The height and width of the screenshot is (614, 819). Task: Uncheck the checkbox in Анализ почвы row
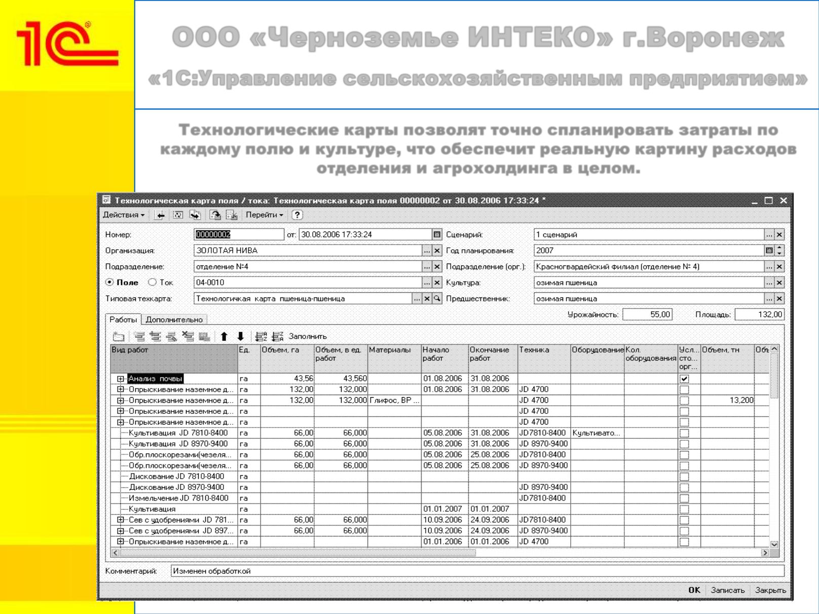pos(684,379)
